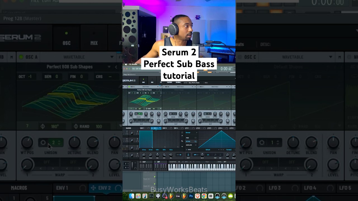Image resolution: width=358 pixels, height=201 pixels.
Task: Click the envelope ATK knob
Action: 144,155
